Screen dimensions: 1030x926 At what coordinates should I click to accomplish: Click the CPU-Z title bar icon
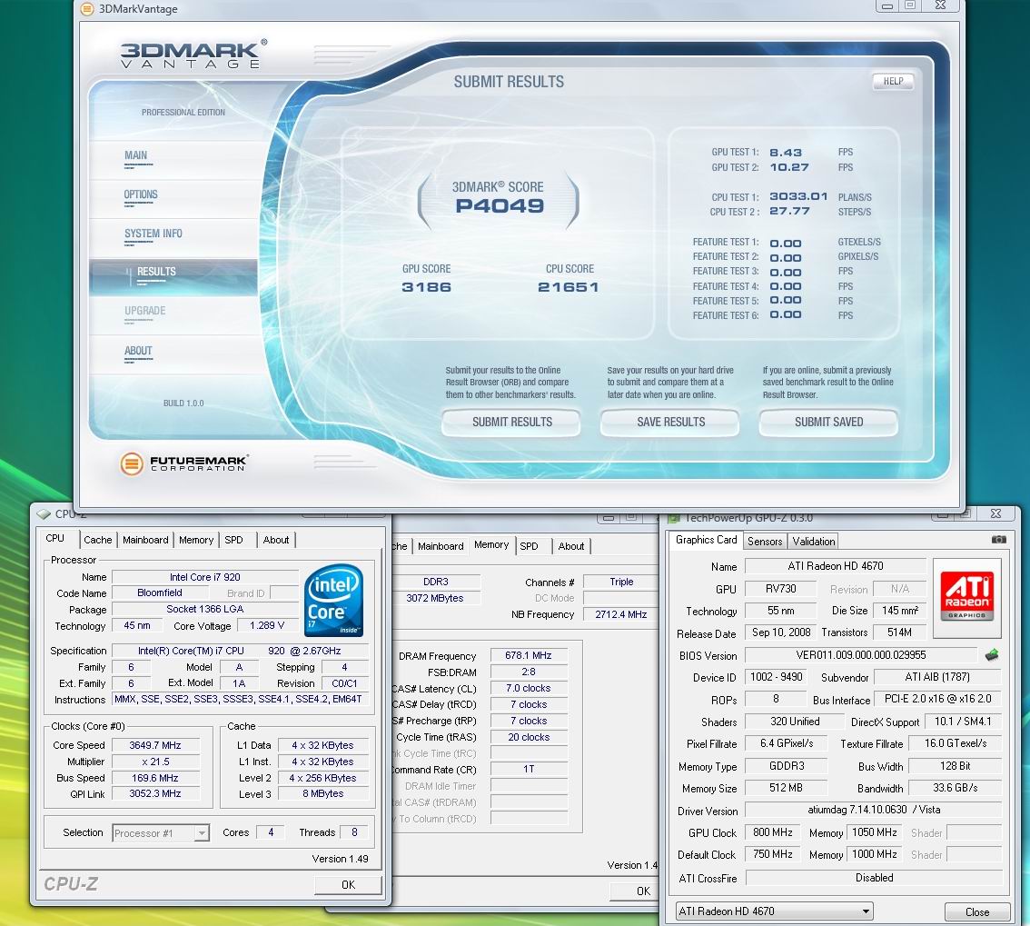pyautogui.click(x=44, y=514)
